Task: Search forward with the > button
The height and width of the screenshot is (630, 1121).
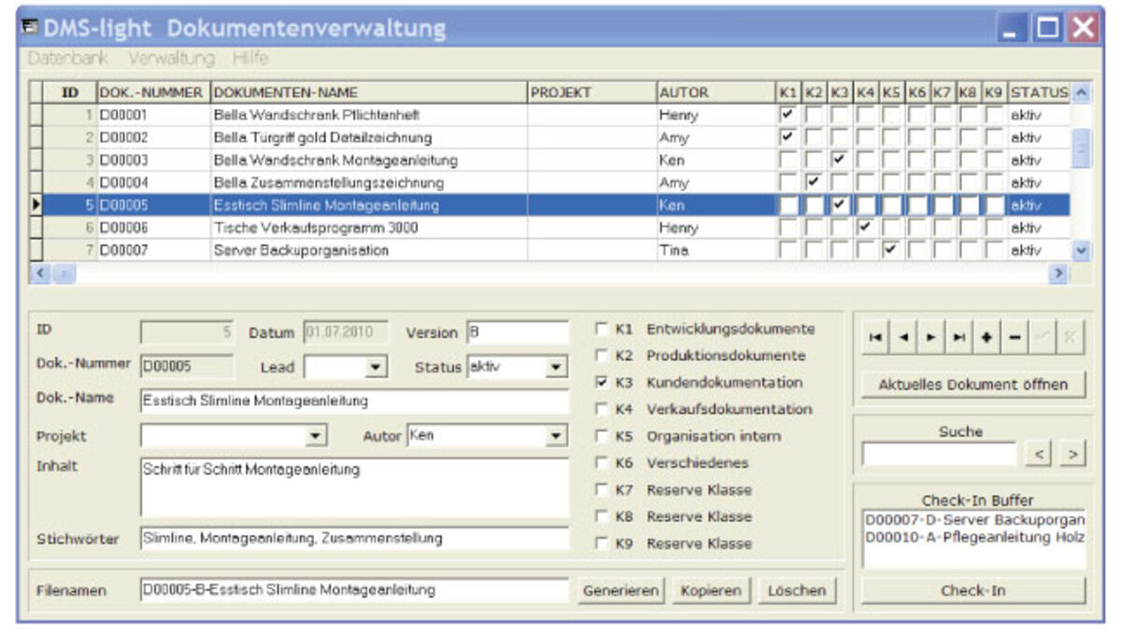Action: pos(1072,455)
